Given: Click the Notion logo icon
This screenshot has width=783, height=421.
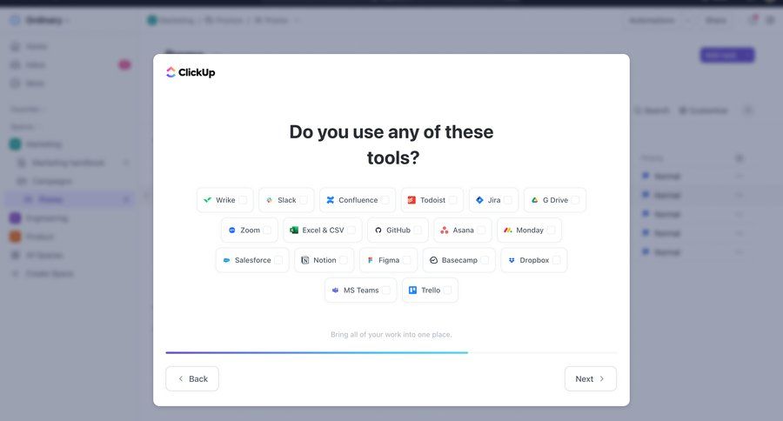Looking at the screenshot, I should (305, 260).
